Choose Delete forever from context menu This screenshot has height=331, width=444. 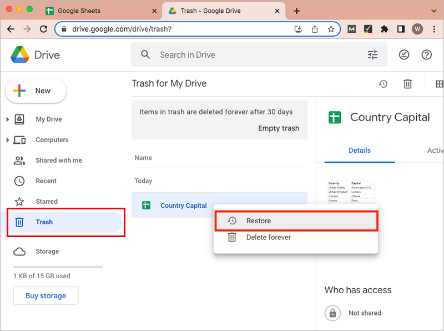coord(296,237)
